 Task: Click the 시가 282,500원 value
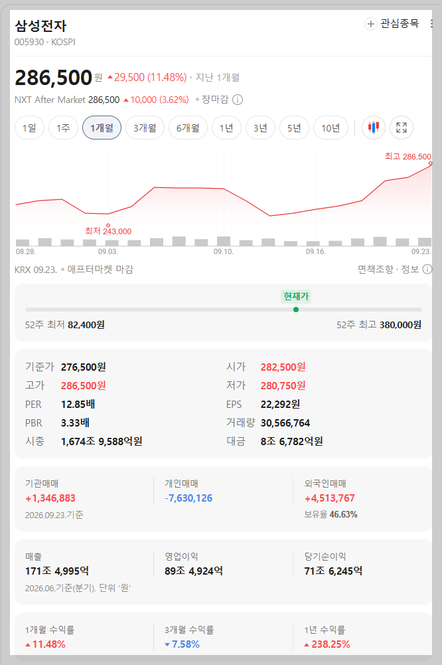coord(283,367)
